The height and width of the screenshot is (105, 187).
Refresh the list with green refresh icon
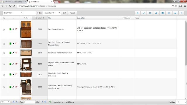pos(50,102)
